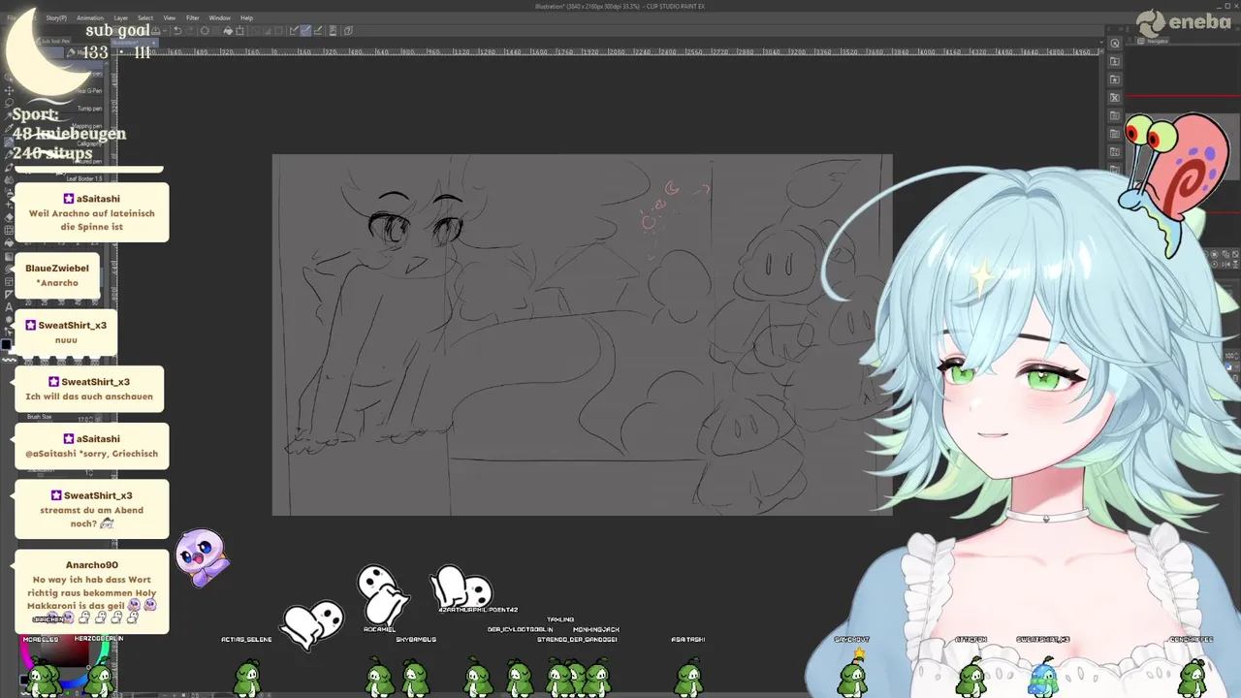This screenshot has width=1241, height=698.
Task: Click the grey sketch canvas
Action: click(582, 334)
